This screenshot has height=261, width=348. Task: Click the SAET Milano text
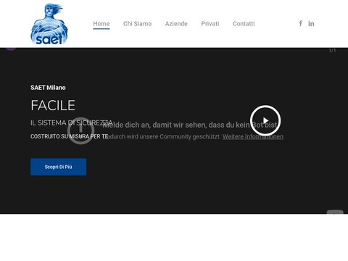[x=48, y=88]
